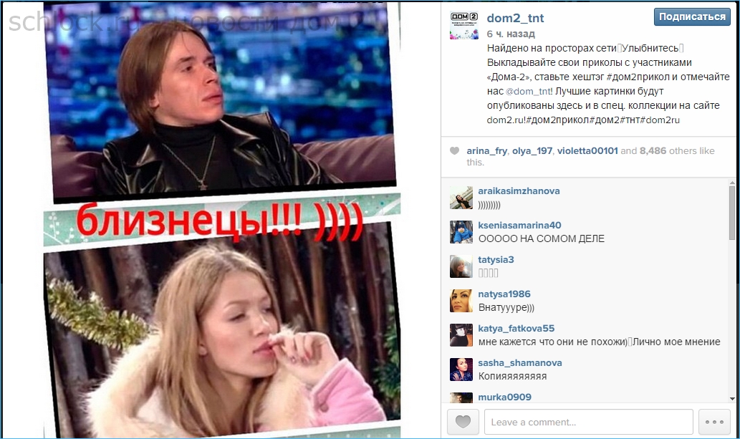740x439 pixels.
Task: Focus the Leave a comment field
Action: pos(589,422)
